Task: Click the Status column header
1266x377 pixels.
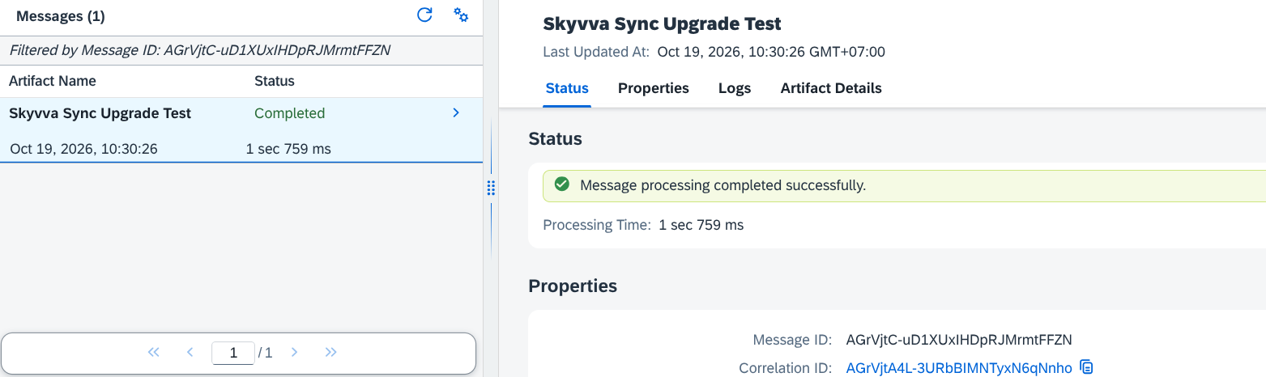Action: click(275, 81)
